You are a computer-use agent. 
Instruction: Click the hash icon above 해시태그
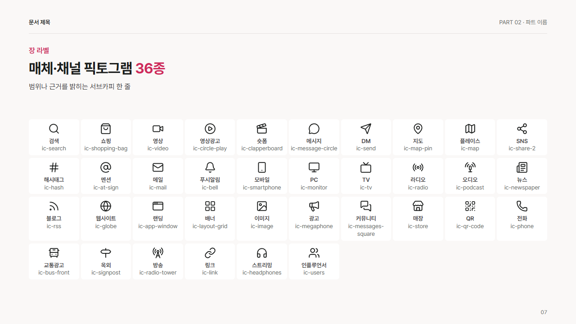(x=54, y=168)
